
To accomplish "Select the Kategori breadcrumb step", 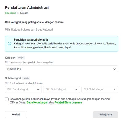I will coord(24,13).
